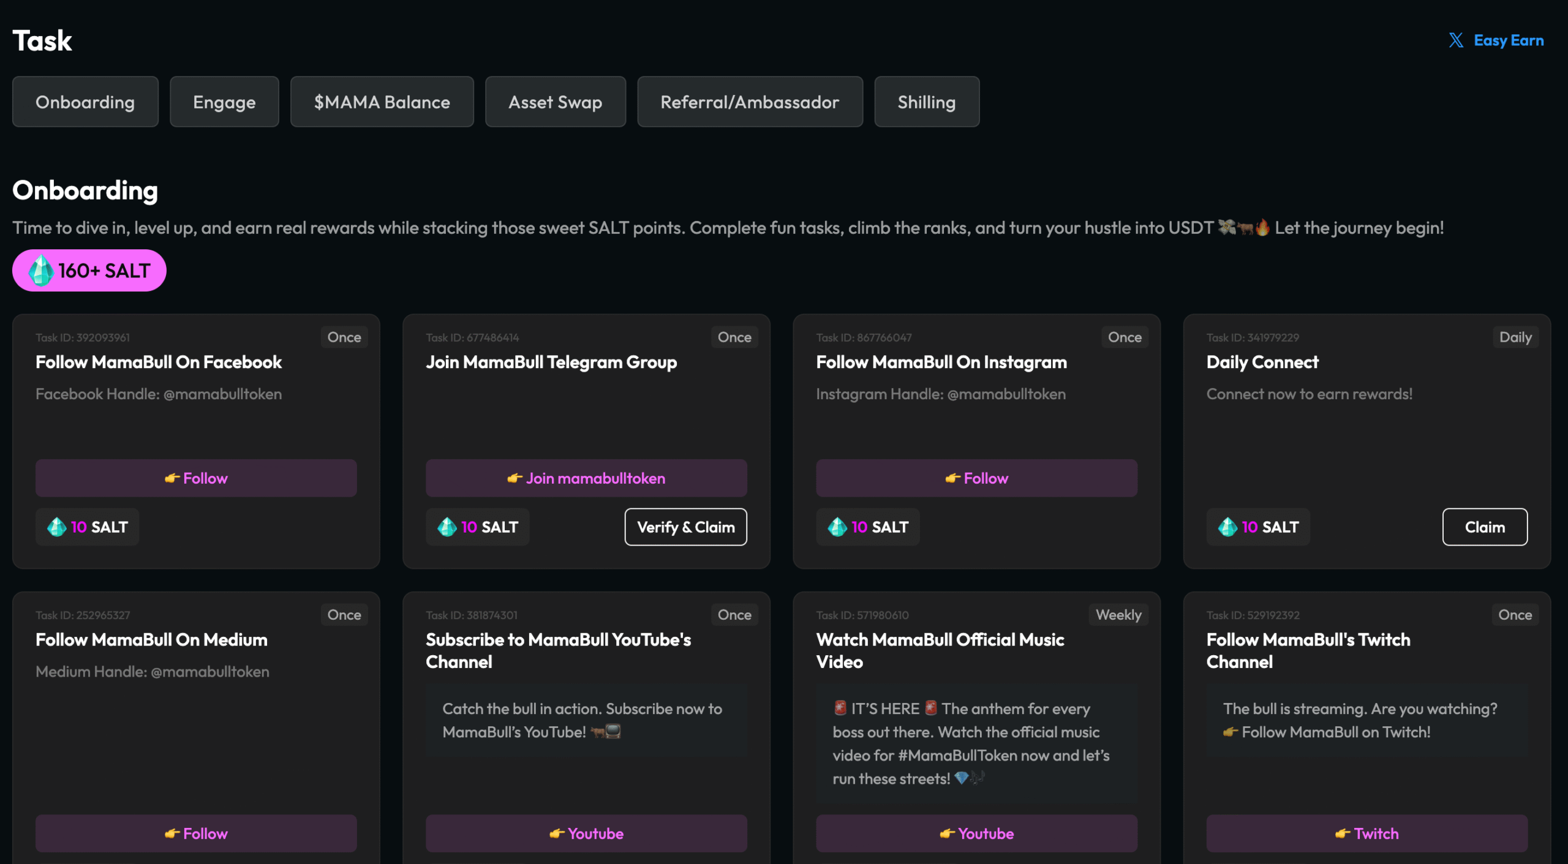The height and width of the screenshot is (864, 1568).
Task: Click the crystal icon on Facebook task reward
Action: coord(57,527)
